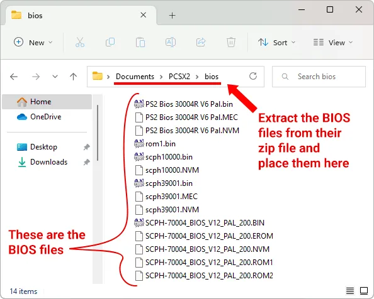Select SCPH-70004_BIOS_V12_PAL_200.ROM2 file
Screen dimensions: 374x299
(x=204, y=276)
